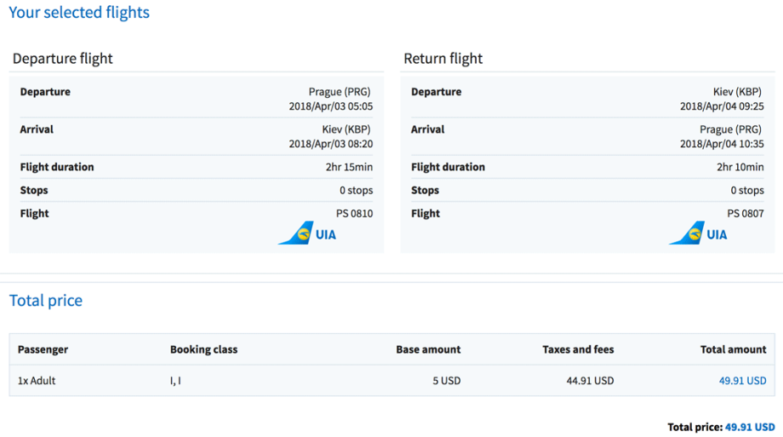Select the "1x Adult" passenger row
783x437 pixels.
tap(37, 381)
